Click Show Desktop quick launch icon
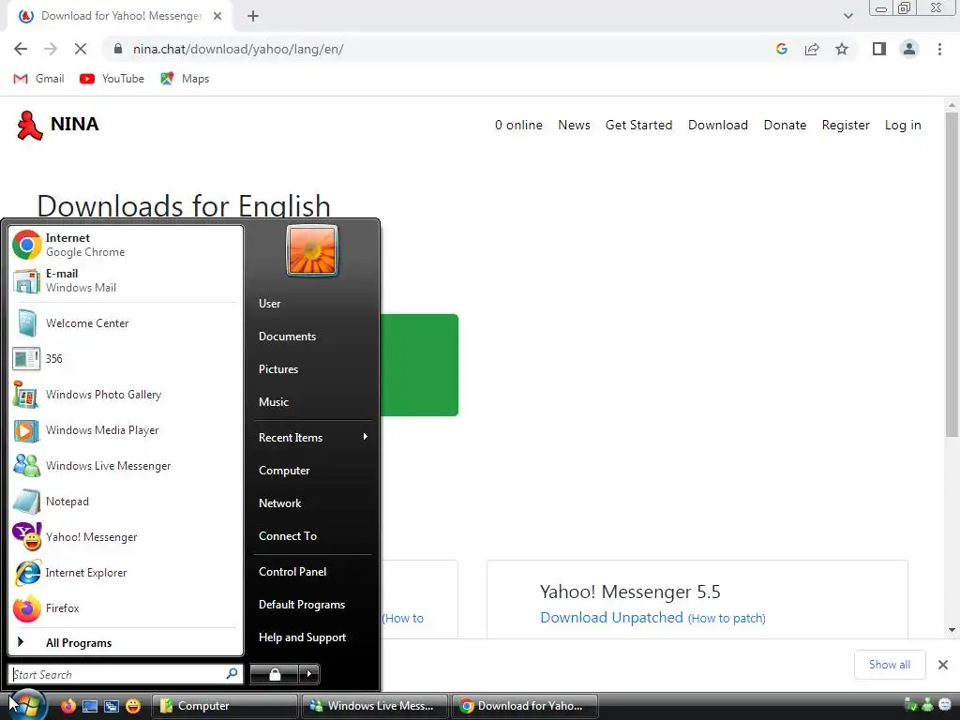This screenshot has height=720, width=960. click(x=90, y=706)
